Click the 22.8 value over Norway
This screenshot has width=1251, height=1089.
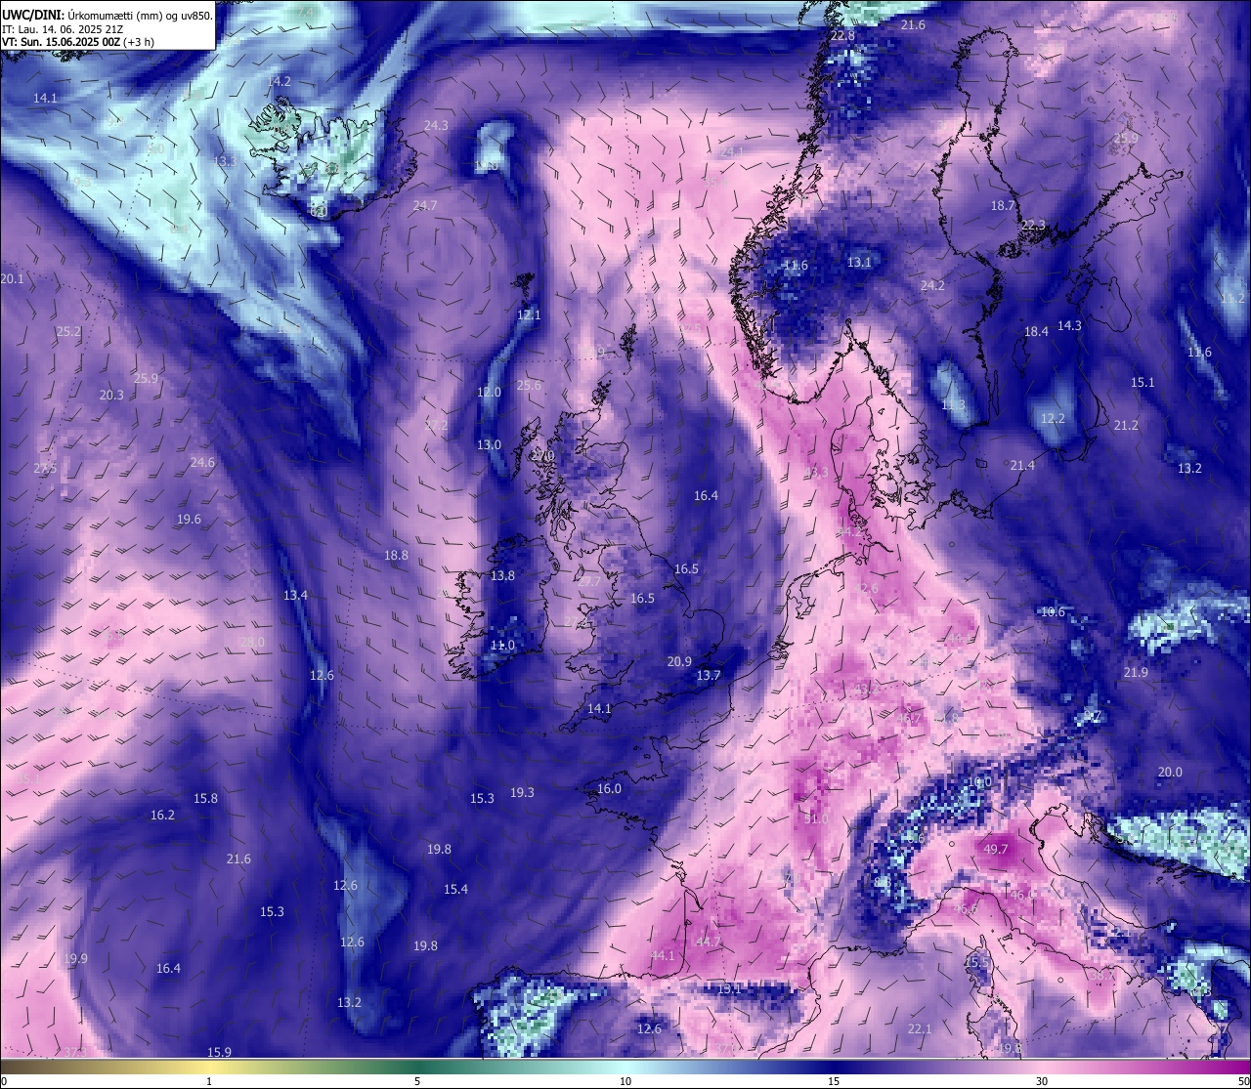tap(842, 36)
